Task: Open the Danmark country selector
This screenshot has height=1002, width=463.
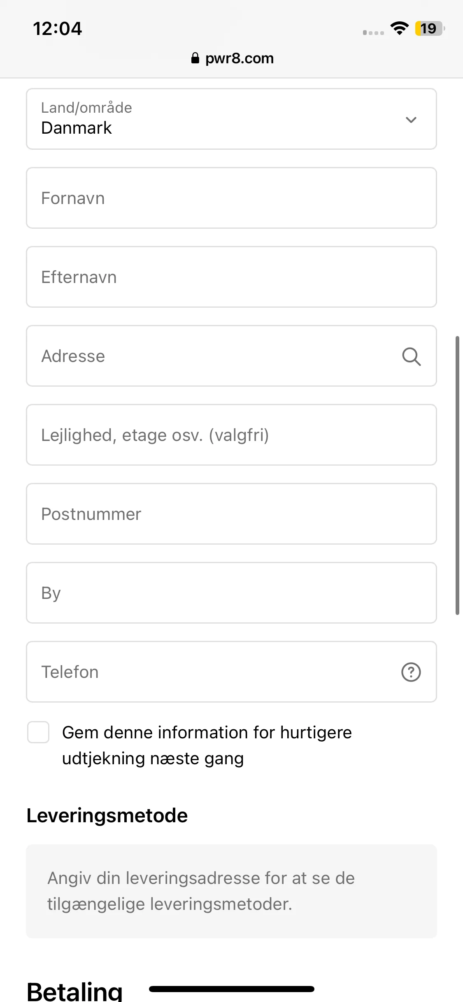Action: [231, 119]
